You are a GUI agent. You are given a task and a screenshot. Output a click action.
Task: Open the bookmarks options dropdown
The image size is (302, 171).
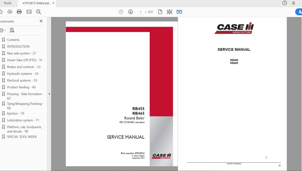point(3,30)
